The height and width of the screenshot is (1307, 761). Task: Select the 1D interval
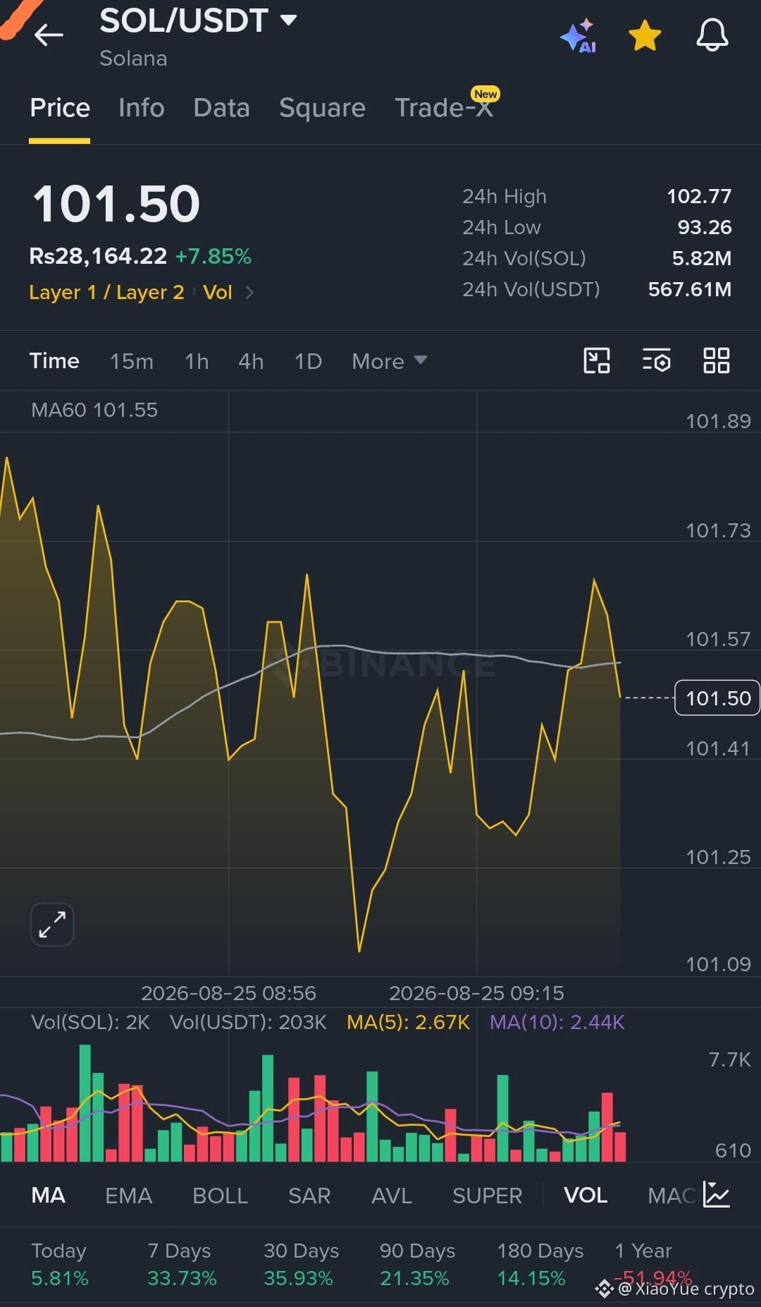coord(308,361)
